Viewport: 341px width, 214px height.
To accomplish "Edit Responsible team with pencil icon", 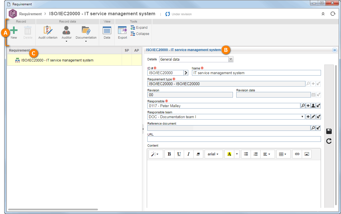I will point(313,117).
